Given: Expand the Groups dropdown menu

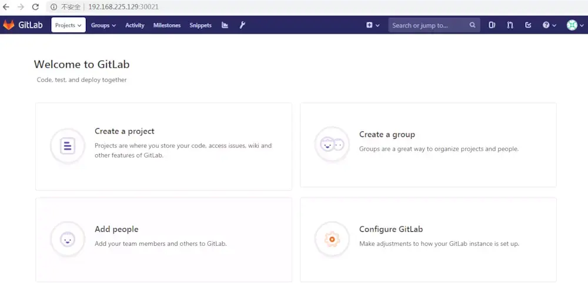Looking at the screenshot, I should tap(103, 25).
